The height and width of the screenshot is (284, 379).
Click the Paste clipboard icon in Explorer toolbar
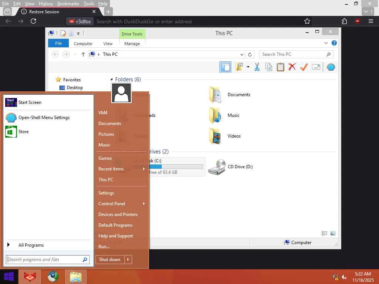coord(281,67)
